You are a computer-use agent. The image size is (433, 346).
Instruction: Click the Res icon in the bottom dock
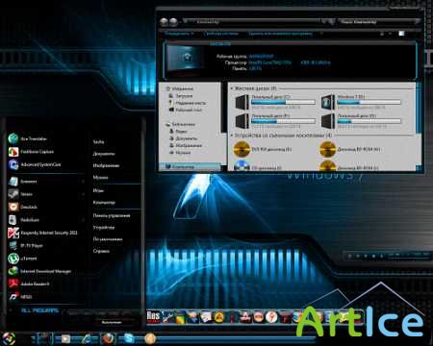153,316
